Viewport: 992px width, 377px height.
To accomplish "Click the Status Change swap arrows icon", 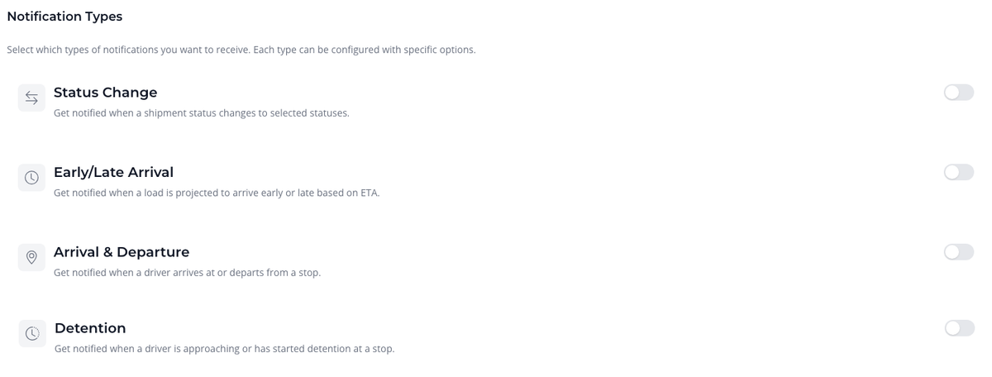I will [31, 98].
